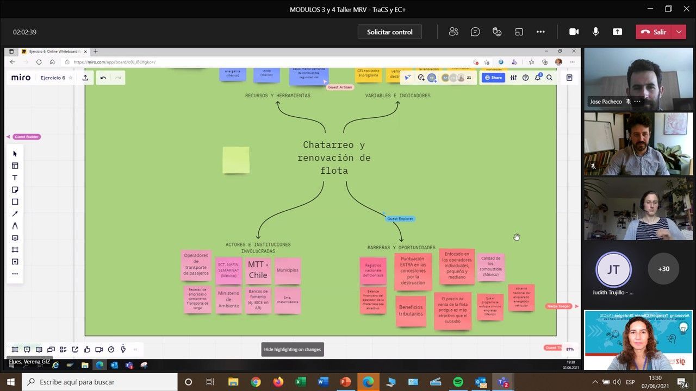Select the Miro connection line arrow tool
The image size is (696, 391).
pyautogui.click(x=15, y=214)
